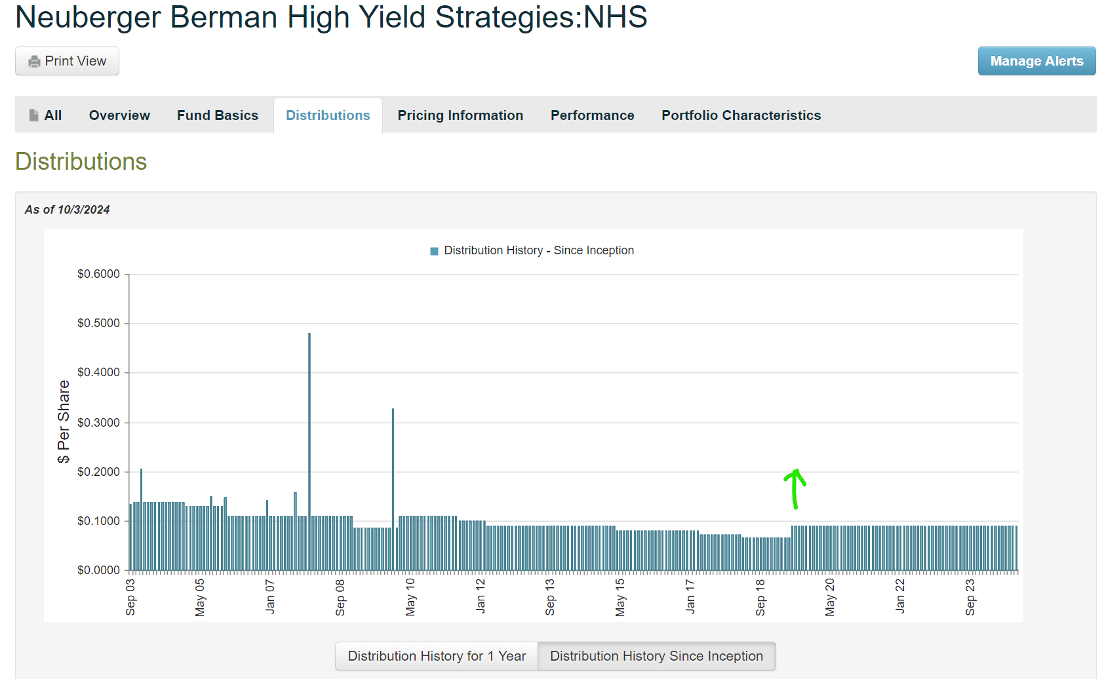Click the Sep 03 x-axis label
This screenshot has height=679, width=1104.
coord(130,597)
